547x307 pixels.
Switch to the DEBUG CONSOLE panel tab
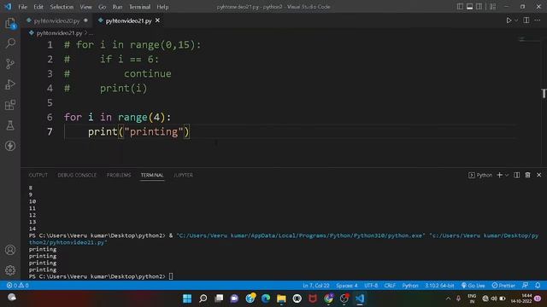(77, 175)
